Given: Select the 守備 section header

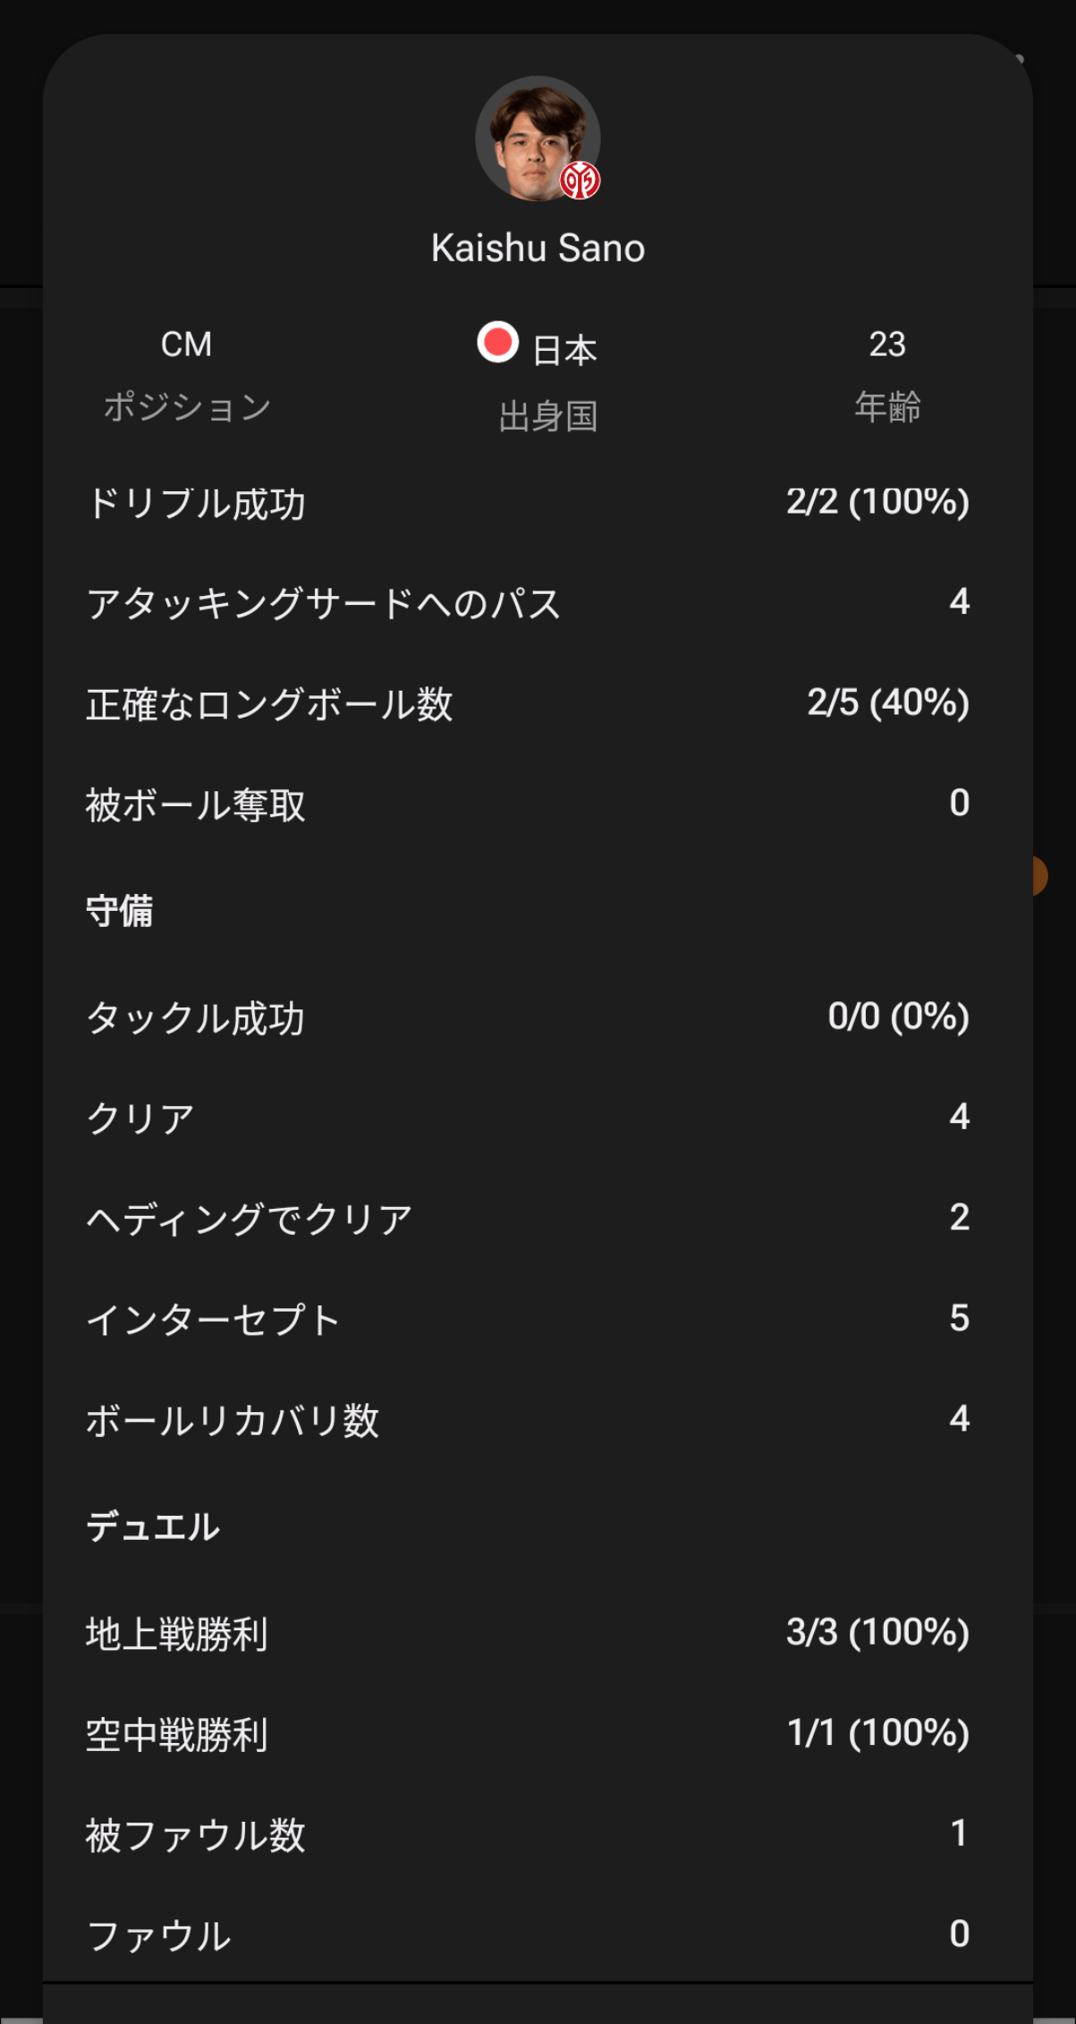Looking at the screenshot, I should coord(120,912).
